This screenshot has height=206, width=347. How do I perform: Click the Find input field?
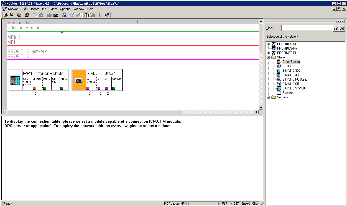[x=307, y=28]
